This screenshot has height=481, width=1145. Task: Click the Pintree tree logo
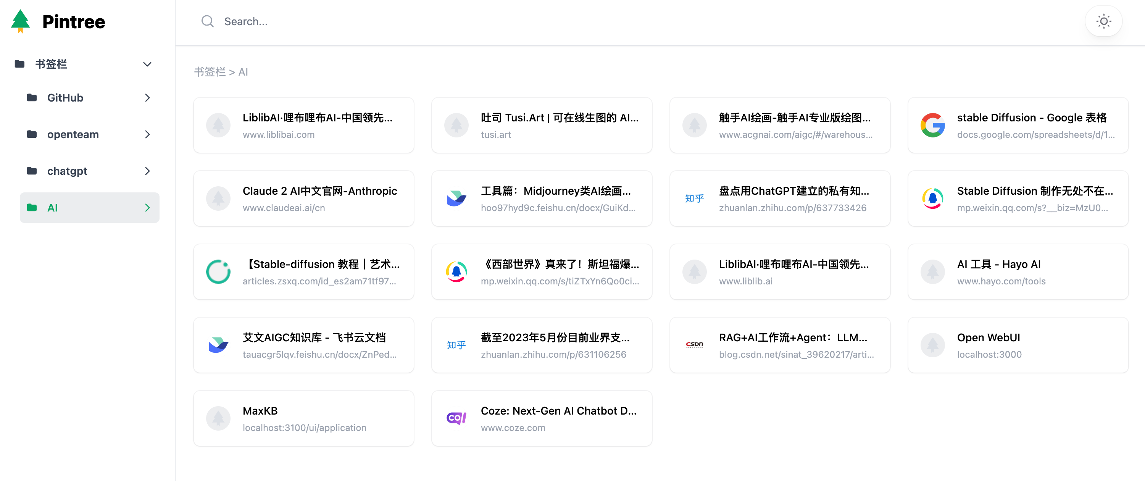coord(21,21)
